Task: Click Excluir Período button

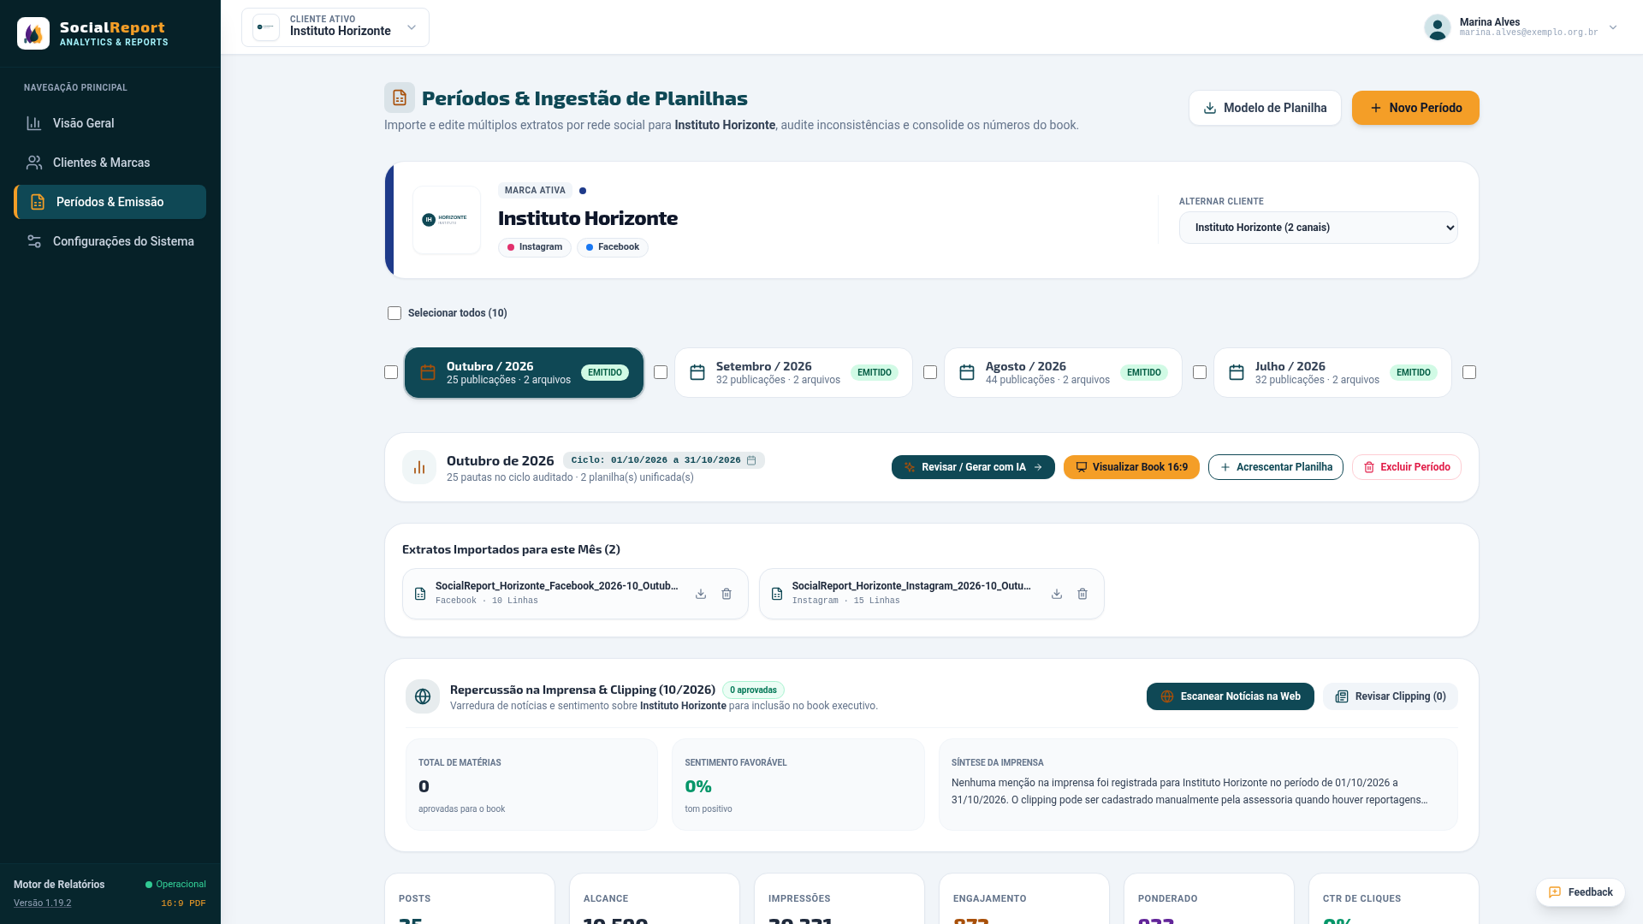Action: click(1407, 467)
